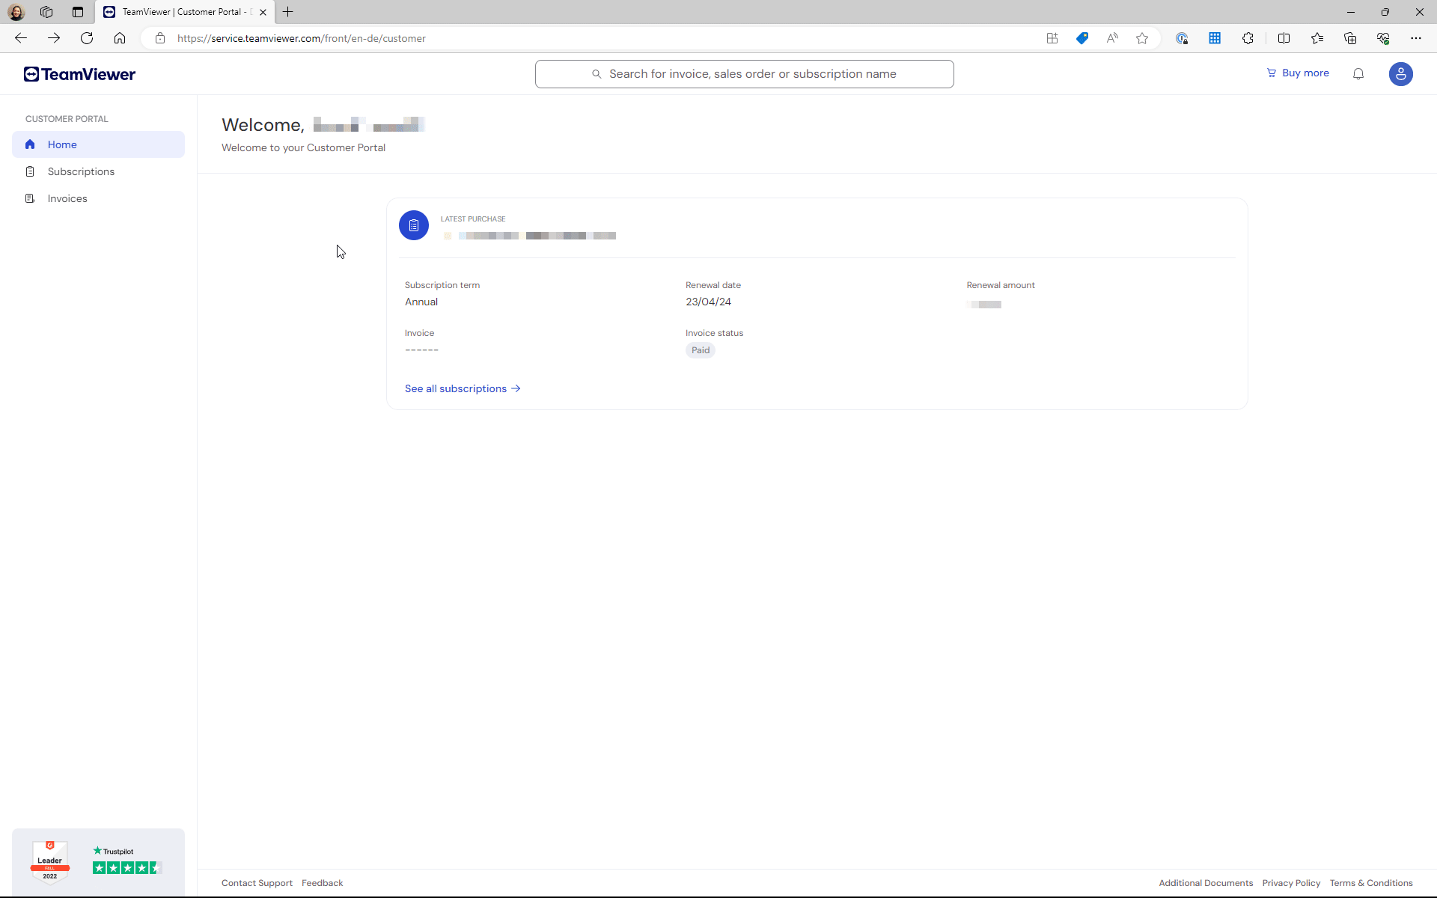Click the Subscriptions menu item in sidebar
The image size is (1437, 898).
pos(81,171)
